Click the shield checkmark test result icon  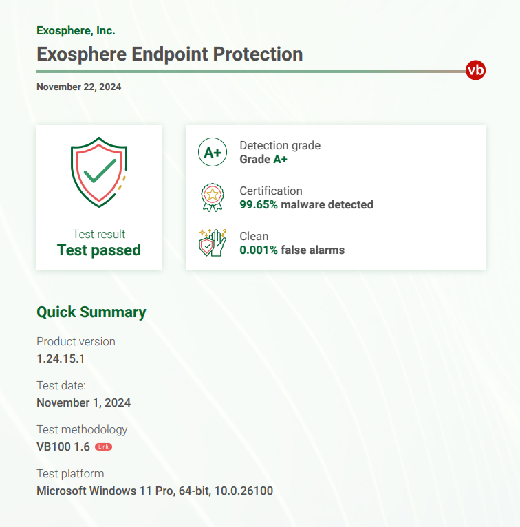pos(99,172)
